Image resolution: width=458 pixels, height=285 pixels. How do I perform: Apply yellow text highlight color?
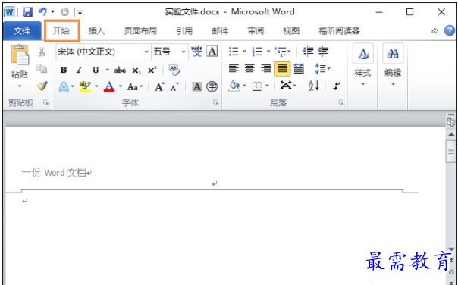85,86
